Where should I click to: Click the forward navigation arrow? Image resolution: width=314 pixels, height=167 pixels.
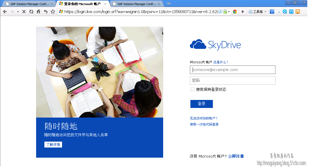click(12, 12)
